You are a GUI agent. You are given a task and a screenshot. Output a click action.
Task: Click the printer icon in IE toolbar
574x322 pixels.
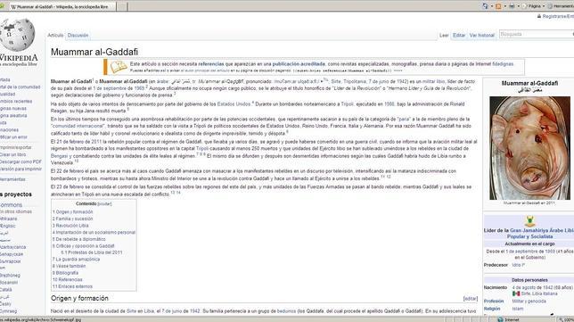pos(512,6)
